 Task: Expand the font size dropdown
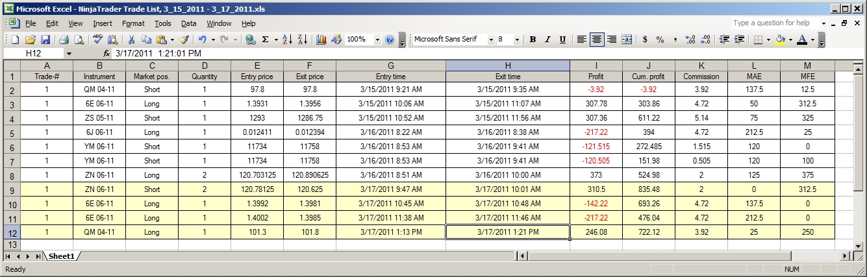pyautogui.click(x=517, y=40)
